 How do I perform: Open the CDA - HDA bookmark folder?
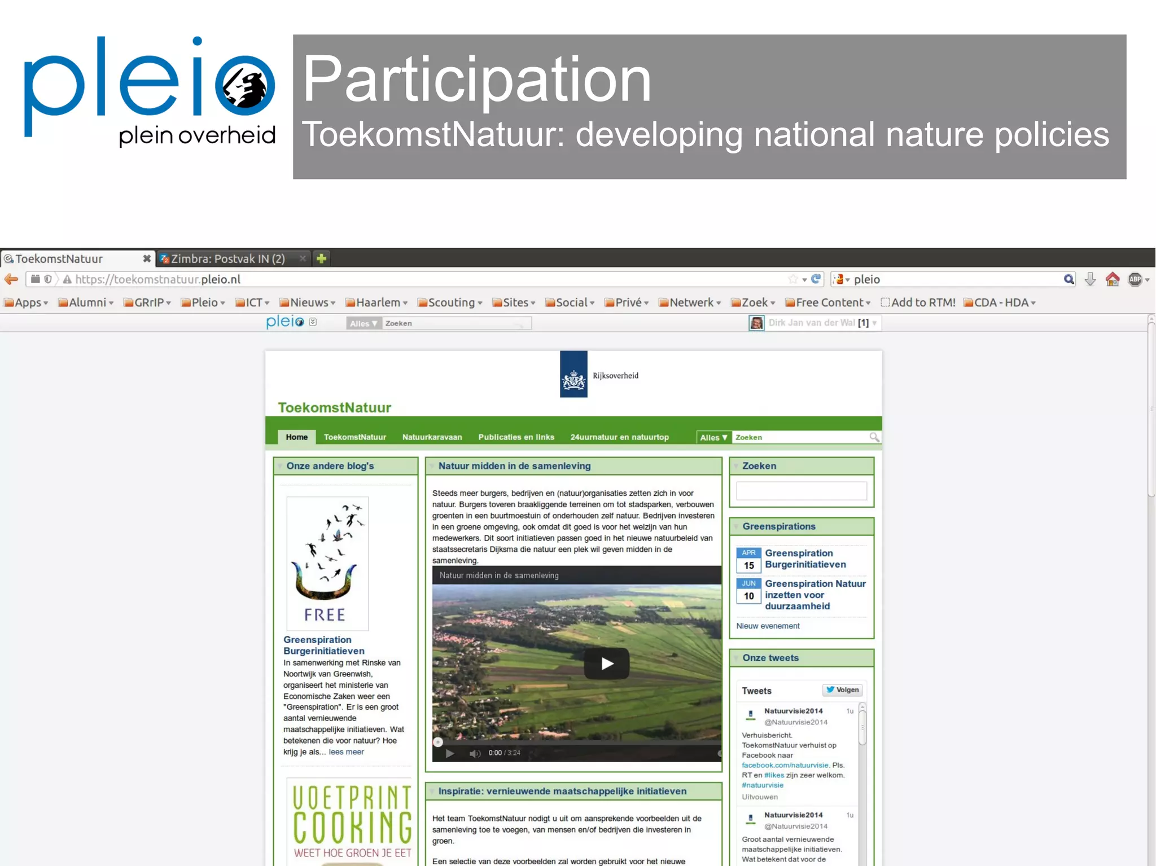pyautogui.click(x=1000, y=302)
